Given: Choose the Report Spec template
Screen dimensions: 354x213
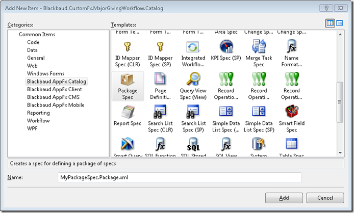Looking at the screenshot, I should tap(128, 116).
